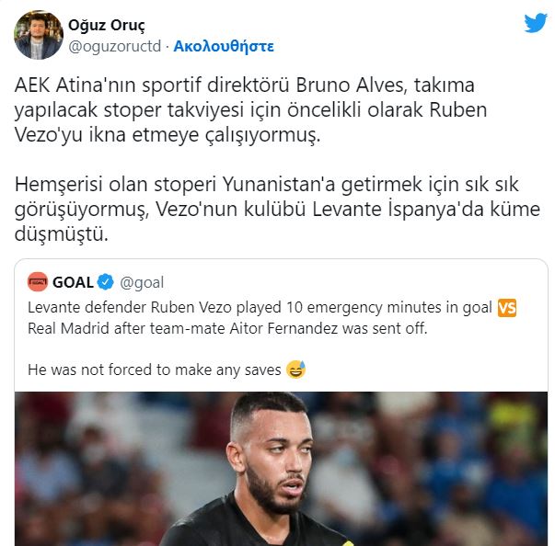Click the paragraph starting 'AEK Atina'nın sportif'
This screenshot has height=546, width=555.
250,110
